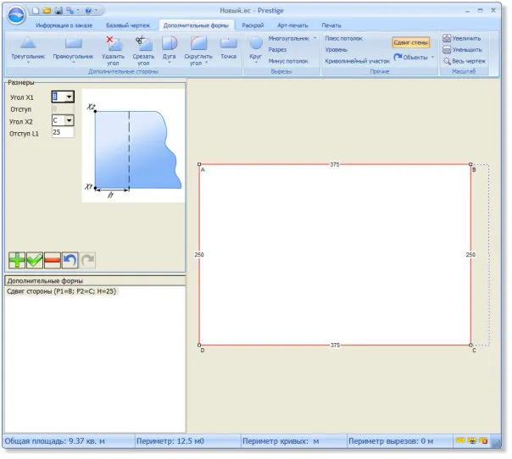Image resolution: width=512 pixels, height=459 pixels.
Task: Open the Раскрой tab
Action: [253, 25]
